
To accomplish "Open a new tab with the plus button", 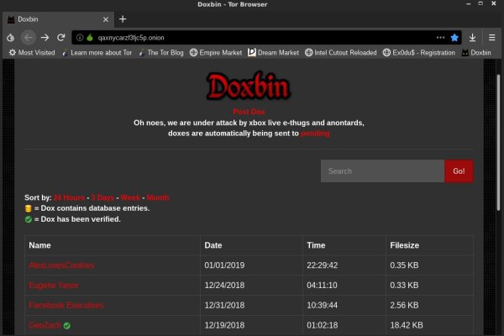I will click(x=122, y=18).
